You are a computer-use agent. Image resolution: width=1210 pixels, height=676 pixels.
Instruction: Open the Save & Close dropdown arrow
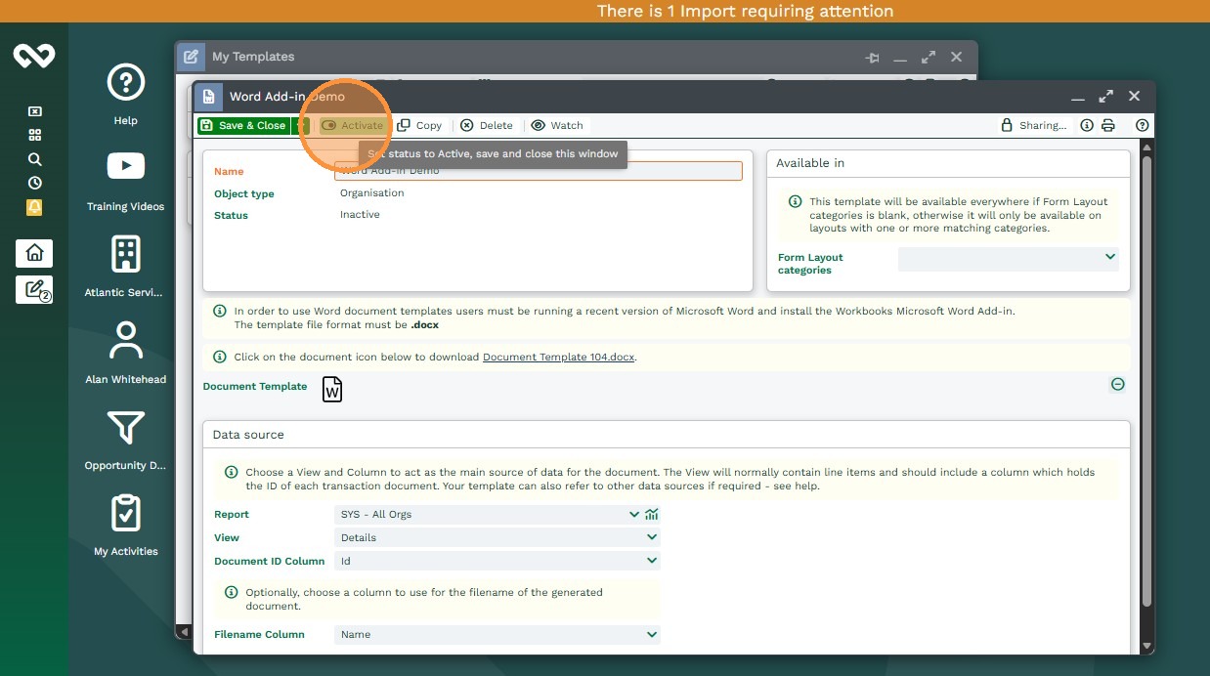click(302, 125)
